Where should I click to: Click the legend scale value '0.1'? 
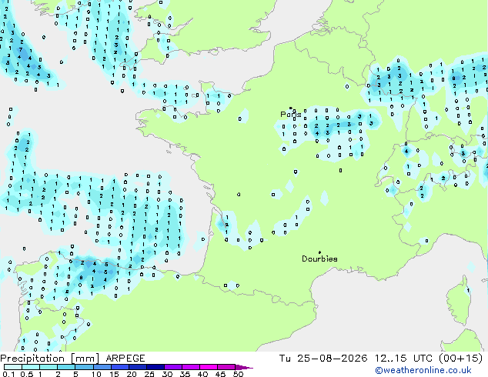[x=8, y=374]
